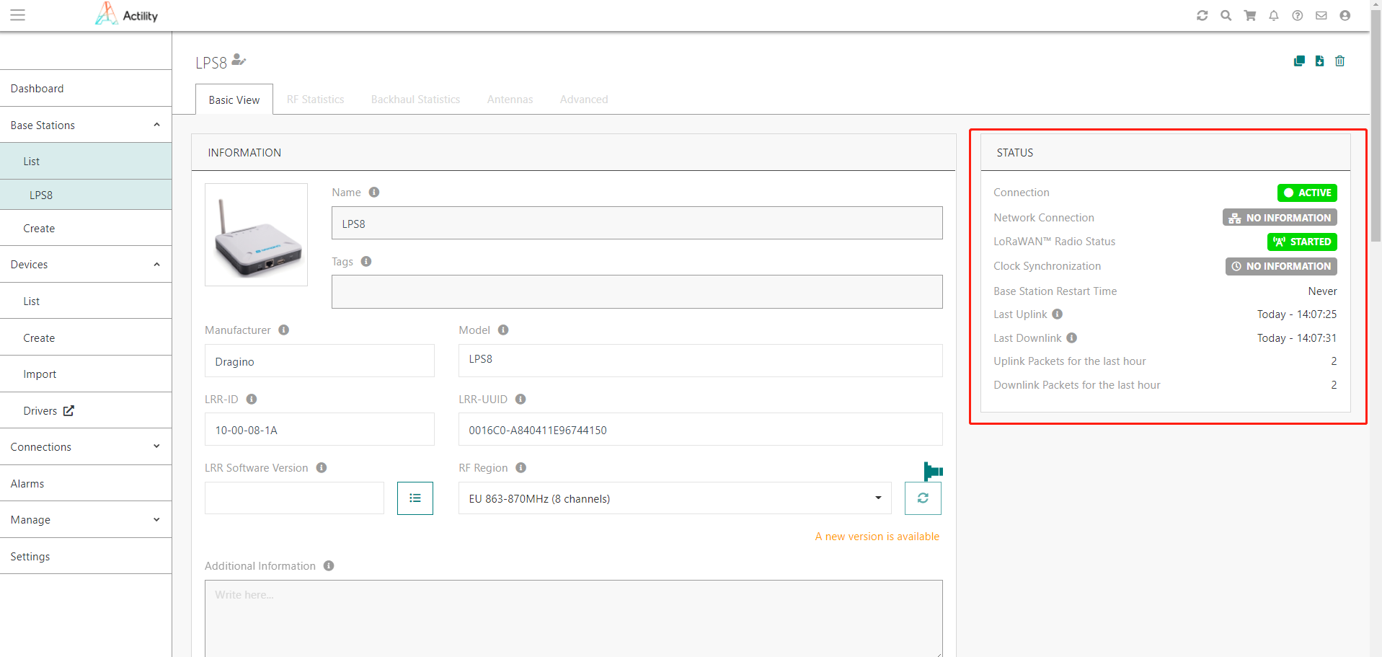The width and height of the screenshot is (1382, 657).
Task: Switch to the Antennas tab
Action: point(510,100)
